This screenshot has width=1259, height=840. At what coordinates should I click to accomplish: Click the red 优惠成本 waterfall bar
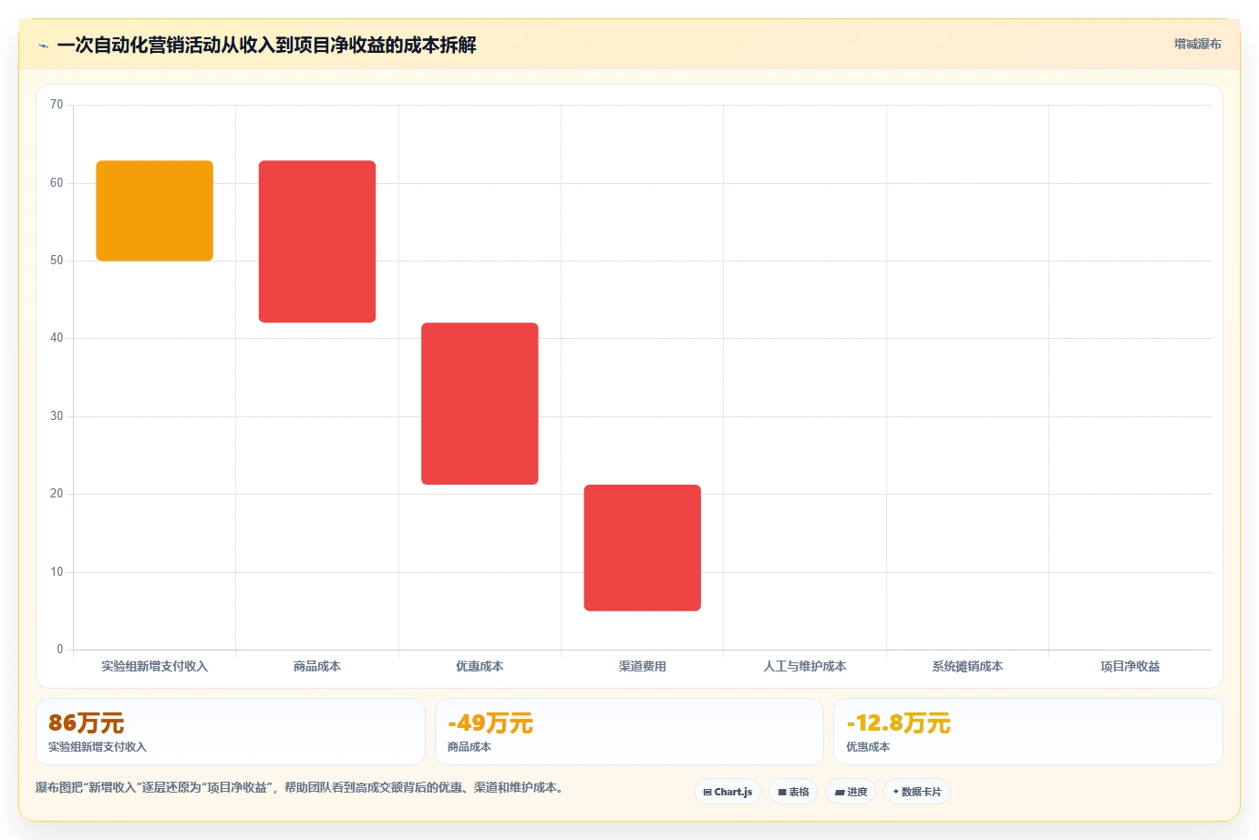(x=480, y=404)
